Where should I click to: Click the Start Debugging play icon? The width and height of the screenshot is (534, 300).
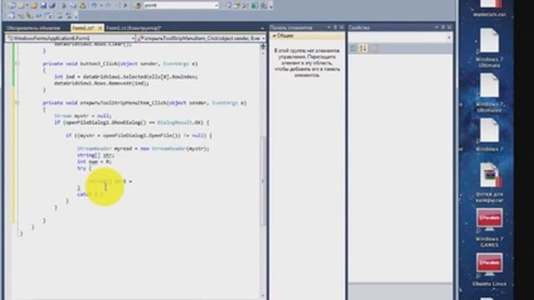125,6
